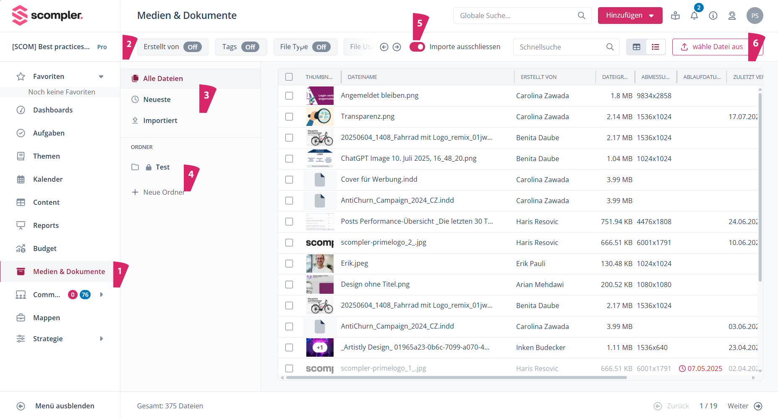Viewport: 778px width, 418px height.
Task: Go to next page with Weiter
Action: click(x=744, y=406)
